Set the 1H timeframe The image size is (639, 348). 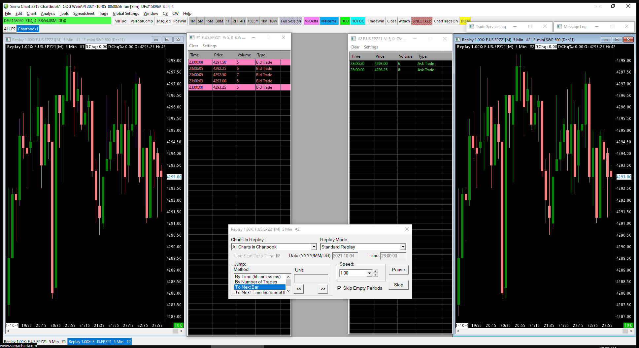228,21
